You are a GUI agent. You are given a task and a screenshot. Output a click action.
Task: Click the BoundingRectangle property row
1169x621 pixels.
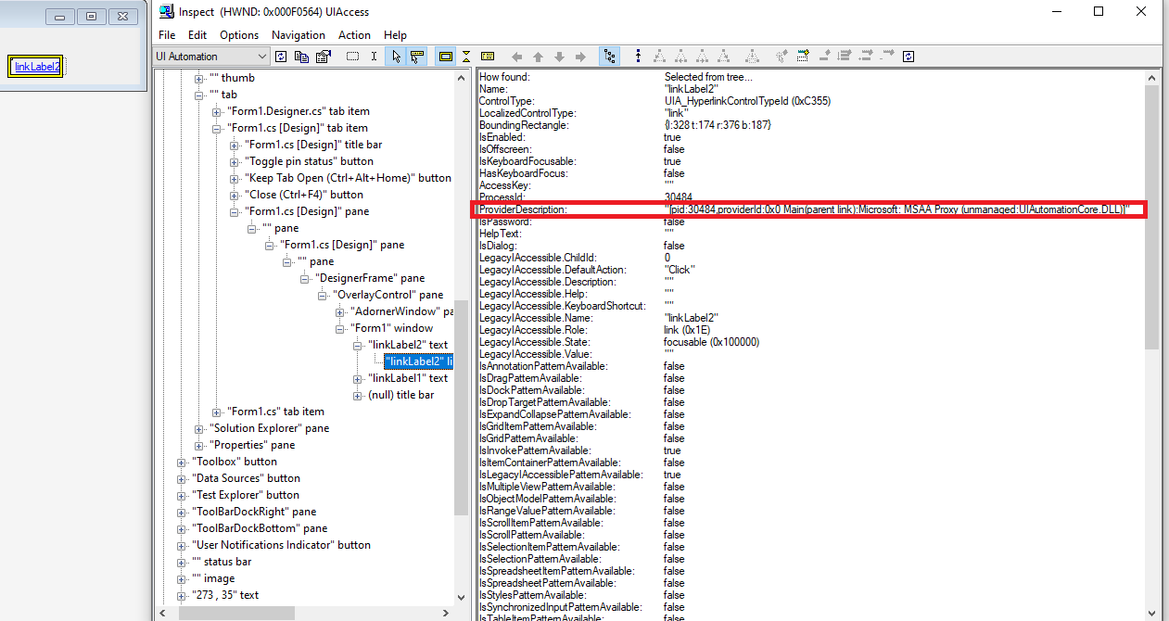[x=811, y=125]
